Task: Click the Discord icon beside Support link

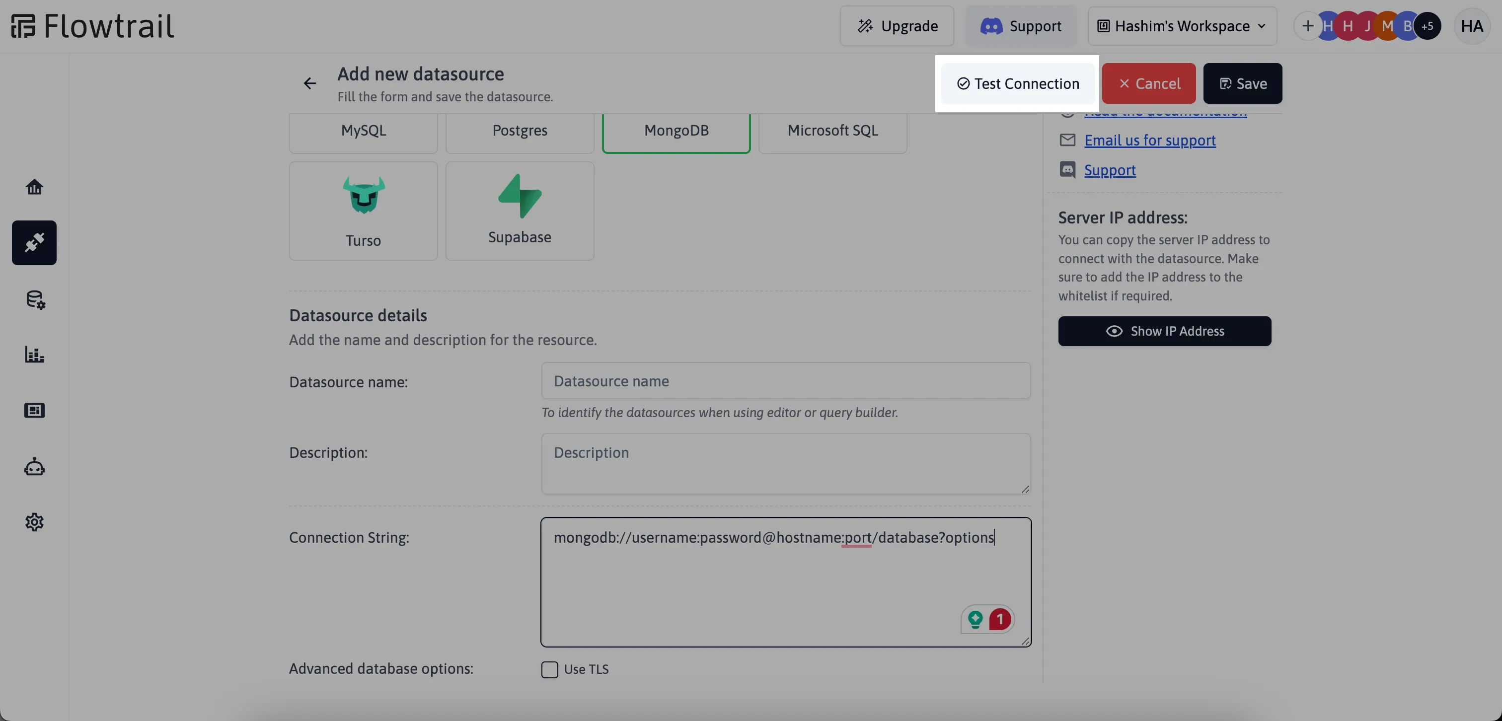Action: (x=1067, y=170)
